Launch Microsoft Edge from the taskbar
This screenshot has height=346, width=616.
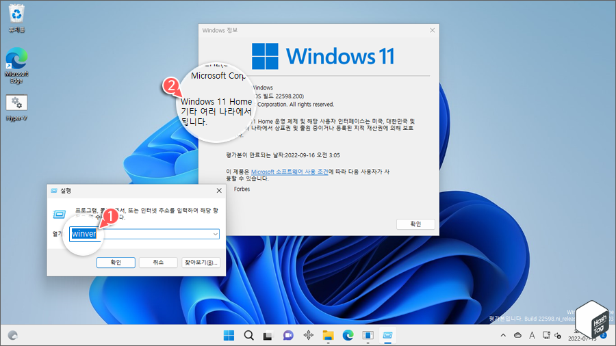(348, 335)
